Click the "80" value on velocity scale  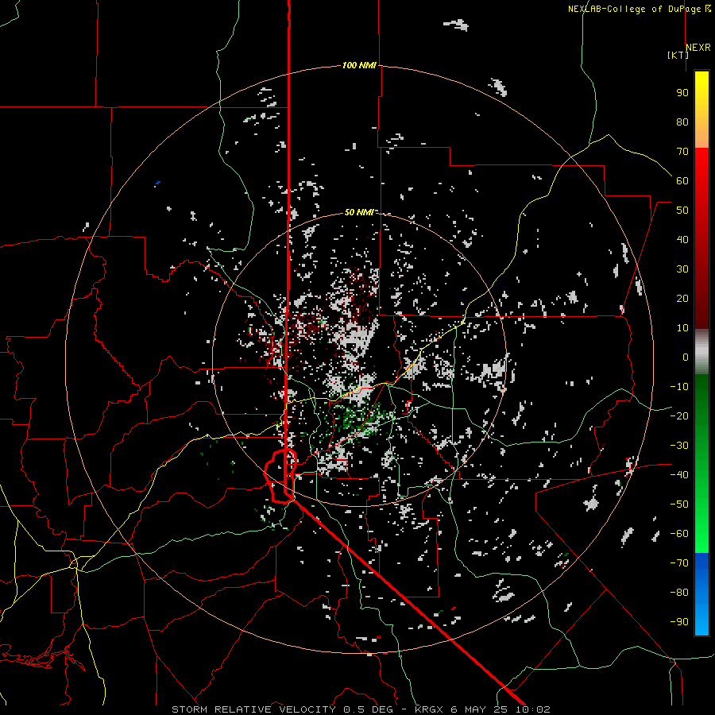(x=682, y=122)
